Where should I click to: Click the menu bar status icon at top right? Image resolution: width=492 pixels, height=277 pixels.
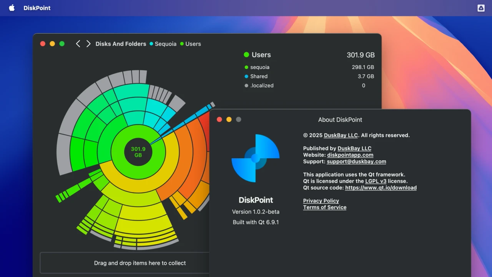tap(481, 8)
